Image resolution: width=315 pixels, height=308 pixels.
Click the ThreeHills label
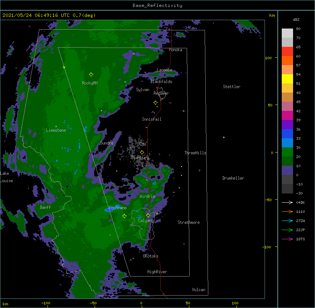(196, 153)
